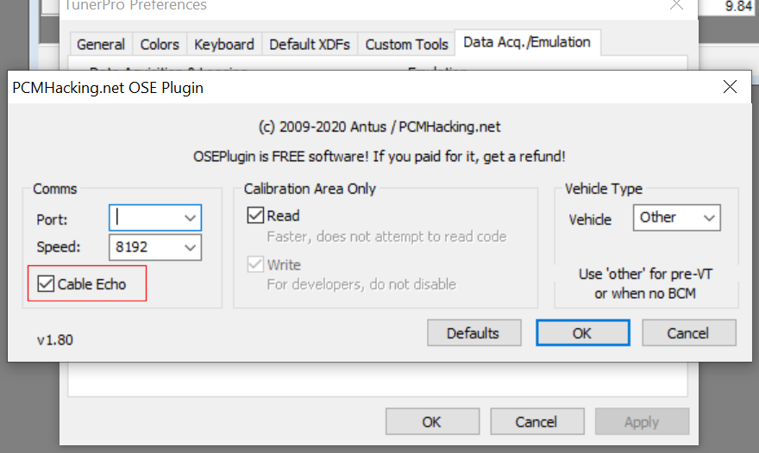759x453 pixels.
Task: Confirm the OSE Plugin dialog with OK
Action: tap(583, 332)
